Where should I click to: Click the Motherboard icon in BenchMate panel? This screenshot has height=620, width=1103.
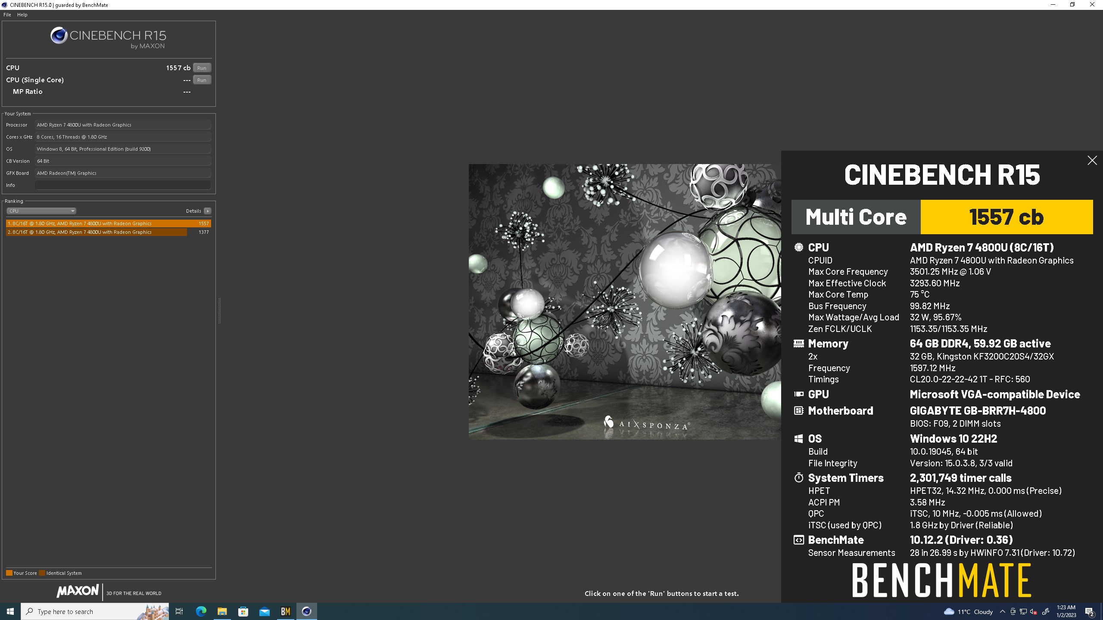[799, 411]
